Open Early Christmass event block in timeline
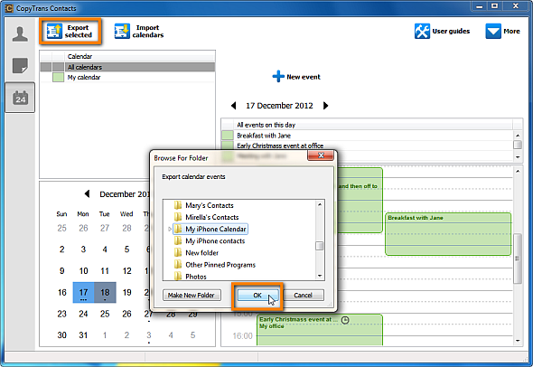533x367 pixels. [320, 330]
